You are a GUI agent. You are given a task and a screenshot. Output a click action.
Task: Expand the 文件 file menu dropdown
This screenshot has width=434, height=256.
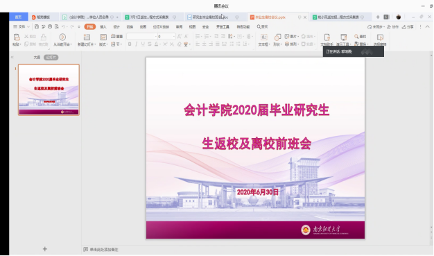[x=21, y=26]
